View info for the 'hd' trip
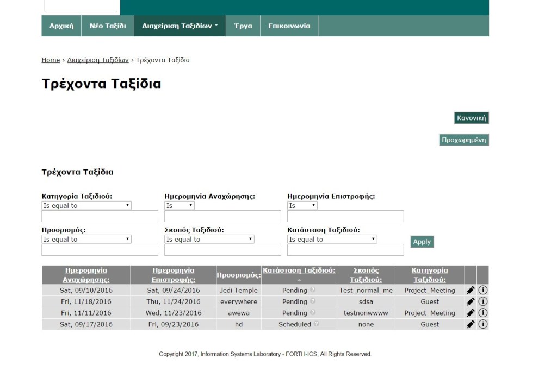557x365 pixels. 482,324
